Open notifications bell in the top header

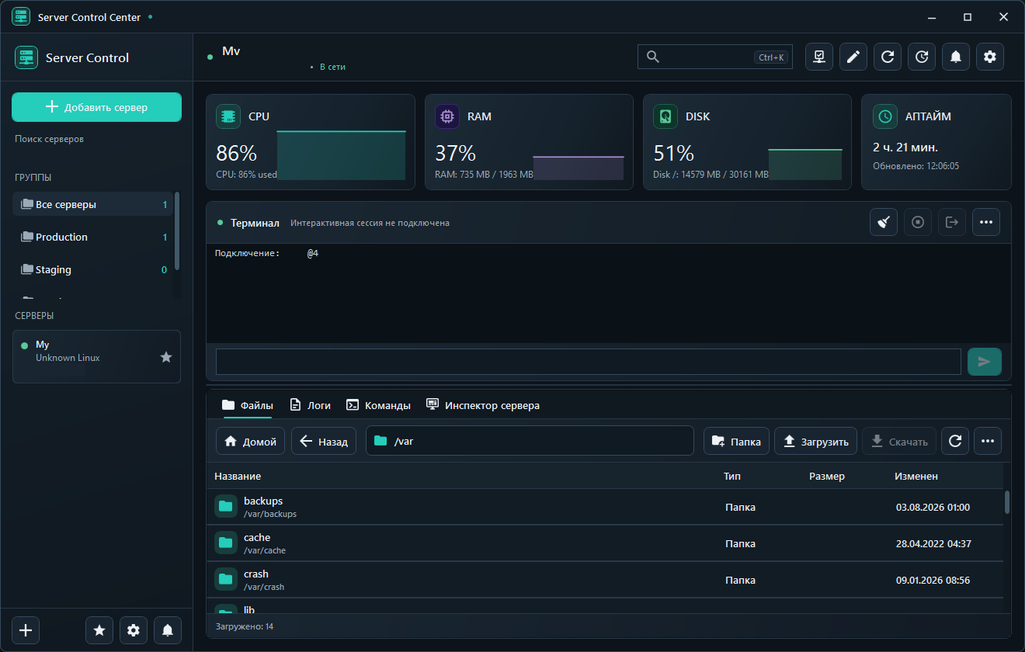click(x=956, y=57)
